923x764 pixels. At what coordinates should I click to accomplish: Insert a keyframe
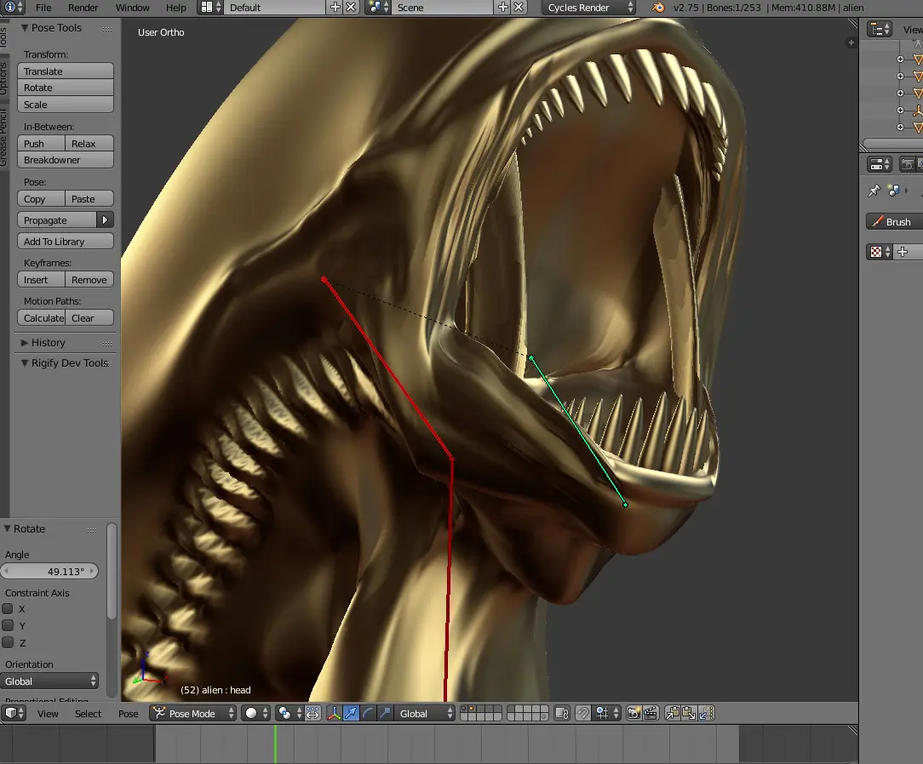(x=41, y=280)
